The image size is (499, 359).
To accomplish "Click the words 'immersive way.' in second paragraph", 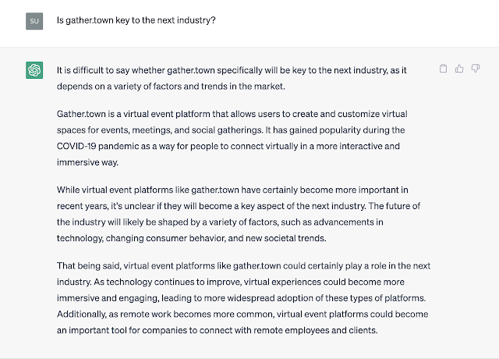I will click(87, 162).
